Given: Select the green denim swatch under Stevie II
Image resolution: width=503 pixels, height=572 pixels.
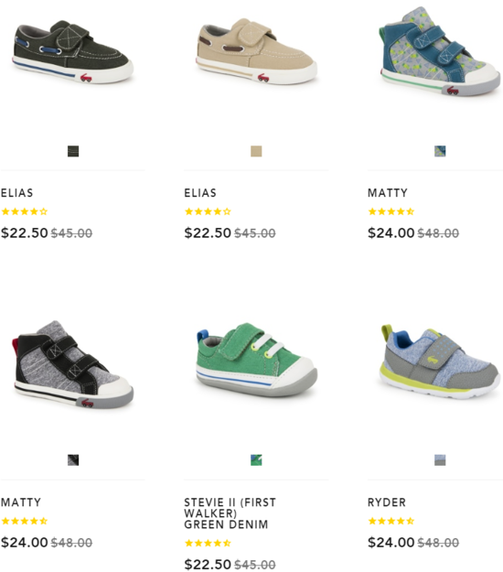Looking at the screenshot, I should (x=256, y=460).
